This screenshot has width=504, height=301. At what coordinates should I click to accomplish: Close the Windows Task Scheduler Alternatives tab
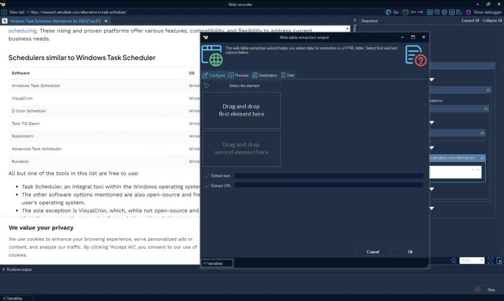106,21
